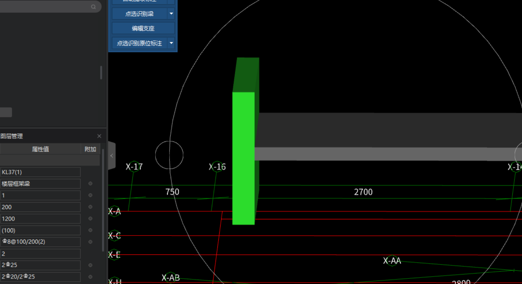Click the 2700 dimension text

point(363,192)
